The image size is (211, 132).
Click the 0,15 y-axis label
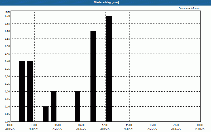click(x=7, y=99)
